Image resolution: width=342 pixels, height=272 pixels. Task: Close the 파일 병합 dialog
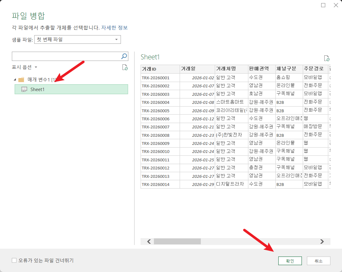pos(336,5)
